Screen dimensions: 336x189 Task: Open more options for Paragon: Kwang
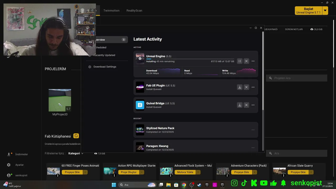(x=253, y=148)
